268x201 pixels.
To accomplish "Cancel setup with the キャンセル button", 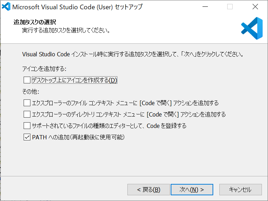I will click(240, 190).
